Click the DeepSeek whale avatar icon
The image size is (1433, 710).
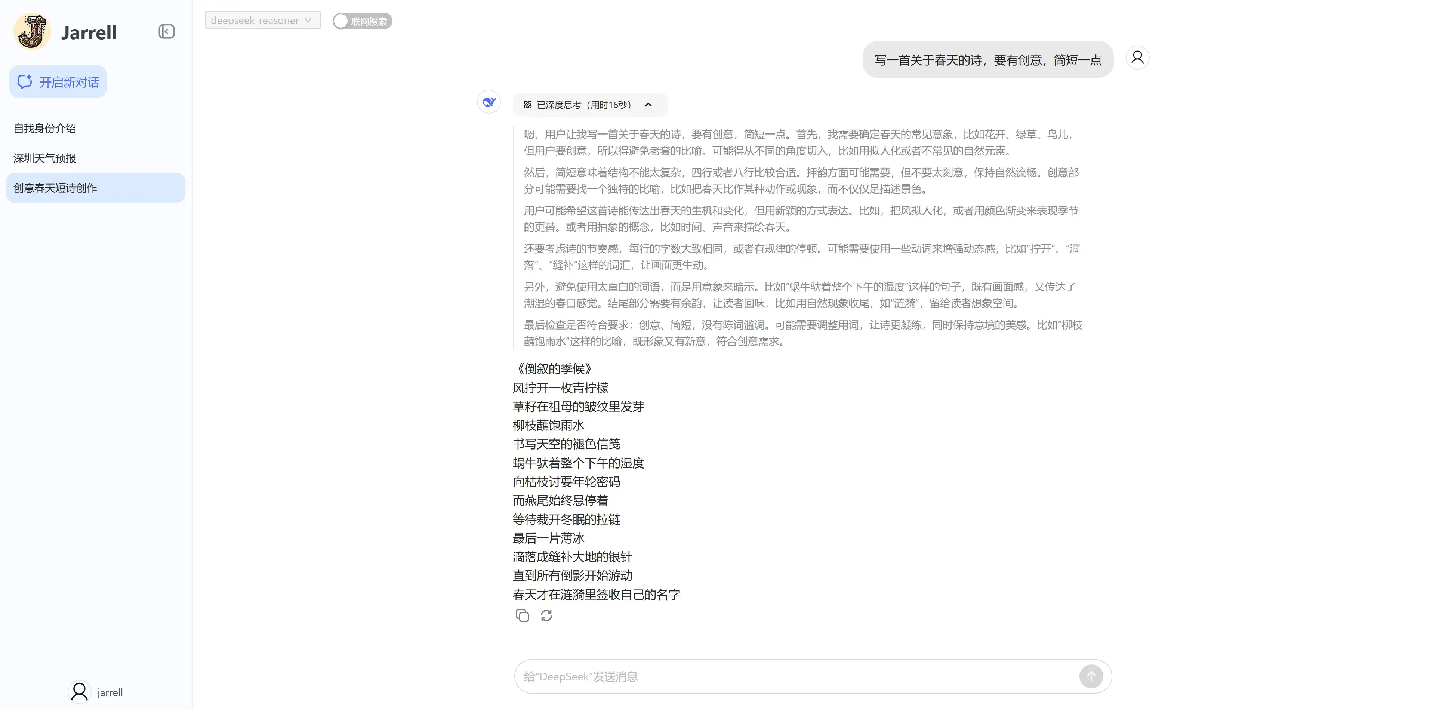coord(489,102)
